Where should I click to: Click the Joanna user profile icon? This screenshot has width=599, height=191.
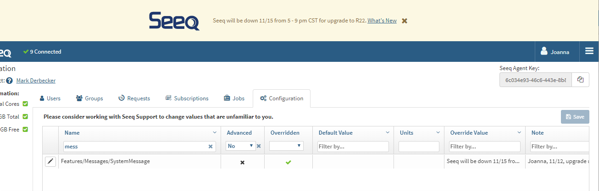pyautogui.click(x=544, y=51)
